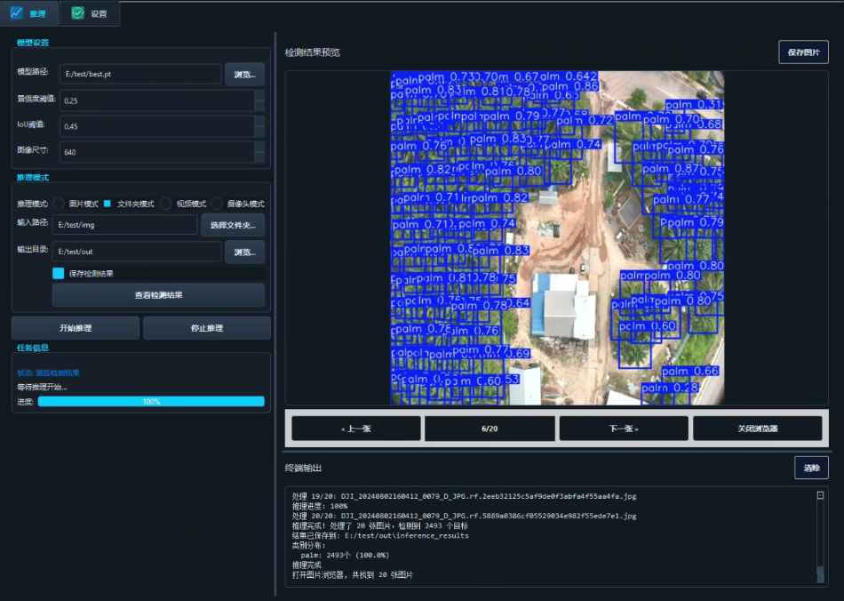Browse for model file next to 模型路径
The height and width of the screenshot is (601, 844).
click(x=245, y=75)
